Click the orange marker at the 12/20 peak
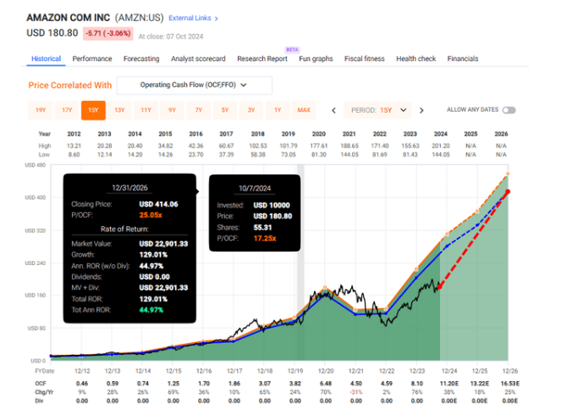561x410 pixels. point(325,287)
